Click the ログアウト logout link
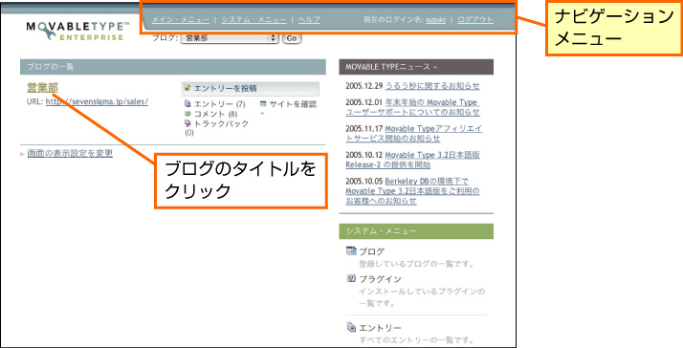Viewport: 683px width, 348px height. click(x=475, y=20)
